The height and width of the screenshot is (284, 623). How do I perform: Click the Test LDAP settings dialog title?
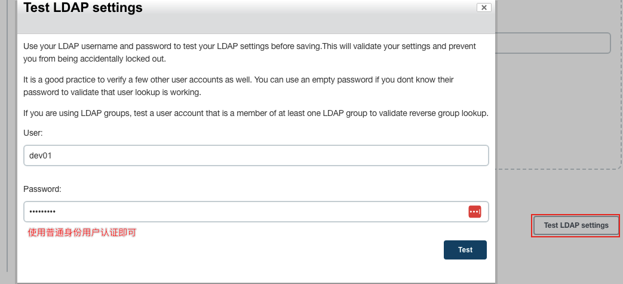point(83,8)
